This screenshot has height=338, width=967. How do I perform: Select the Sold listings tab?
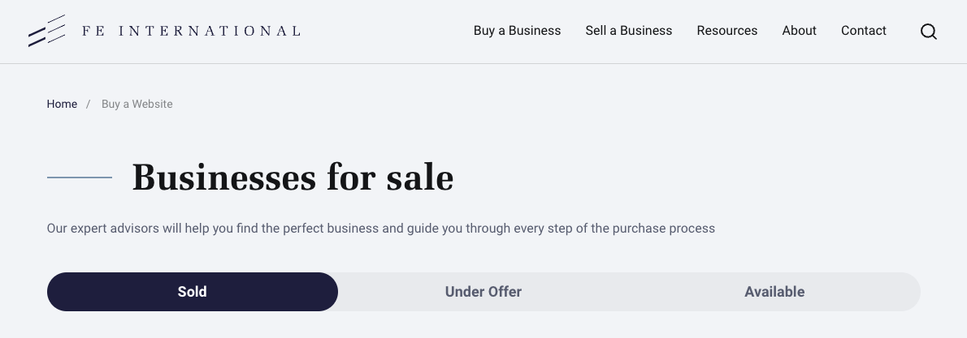point(193,292)
